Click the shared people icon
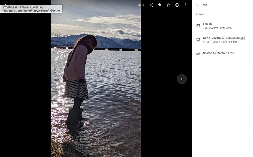 198,53
